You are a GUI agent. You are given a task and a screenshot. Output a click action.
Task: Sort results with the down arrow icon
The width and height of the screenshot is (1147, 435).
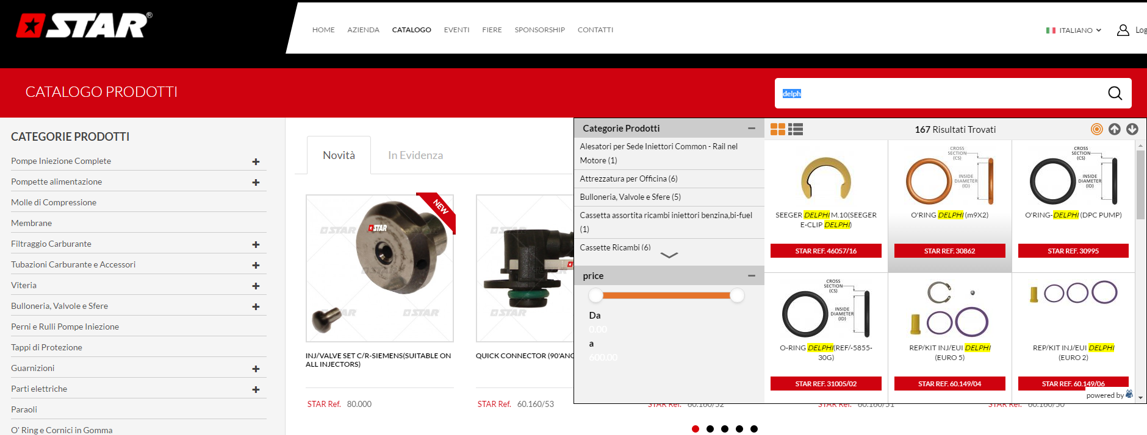tap(1132, 129)
